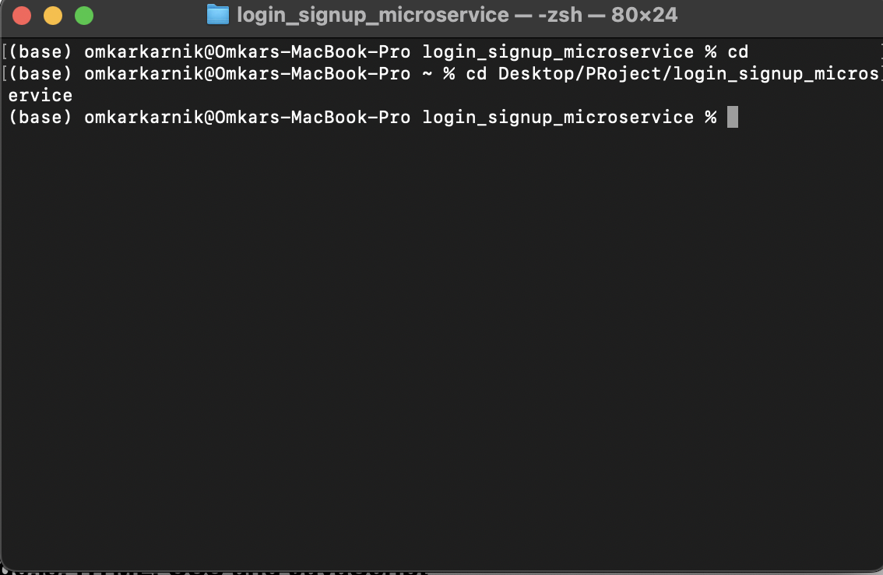Click the green full-screen traffic light
Image resolution: width=883 pixels, height=575 pixels.
[x=84, y=14]
